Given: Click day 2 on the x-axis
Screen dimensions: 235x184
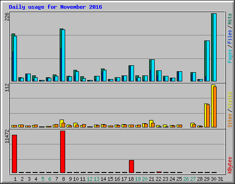Looking at the screenshot, I should [x=22, y=179].
